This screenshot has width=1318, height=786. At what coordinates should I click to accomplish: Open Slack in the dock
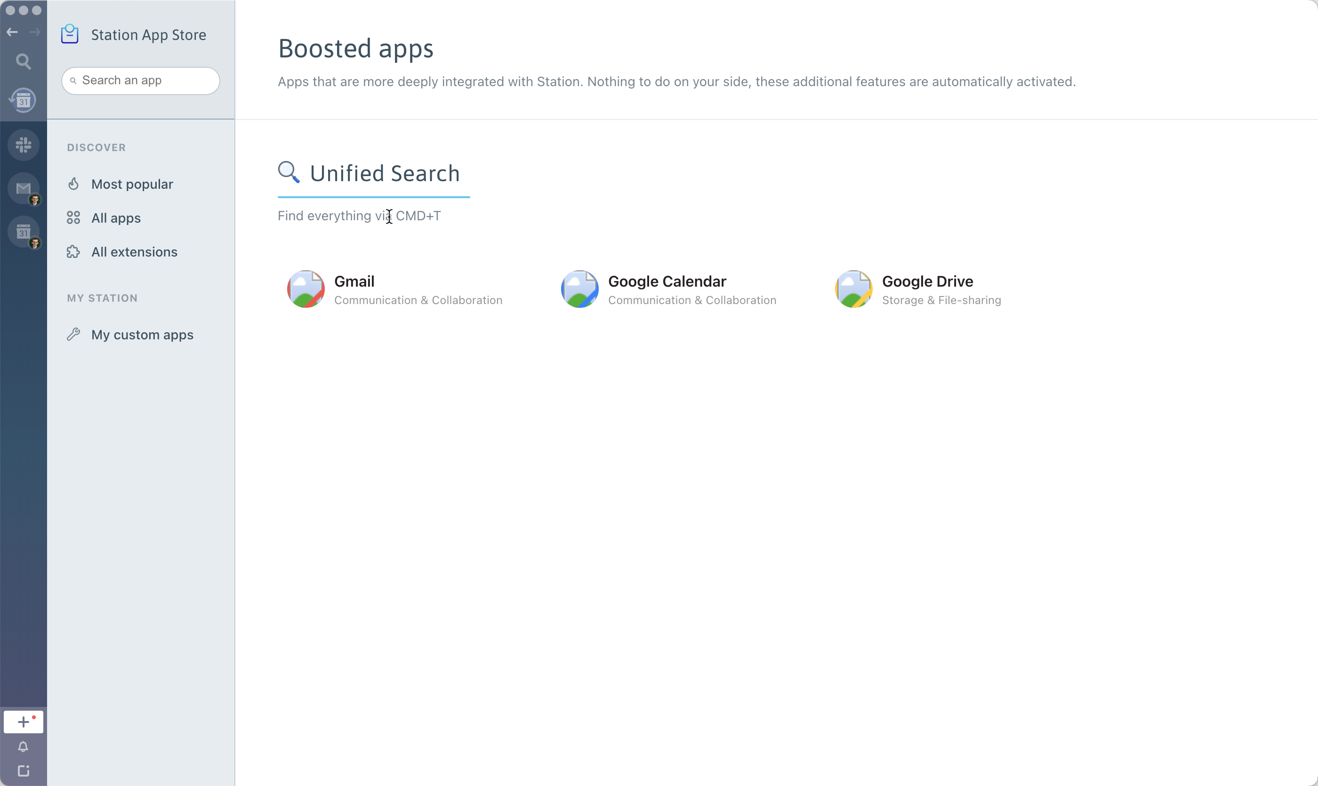[24, 144]
